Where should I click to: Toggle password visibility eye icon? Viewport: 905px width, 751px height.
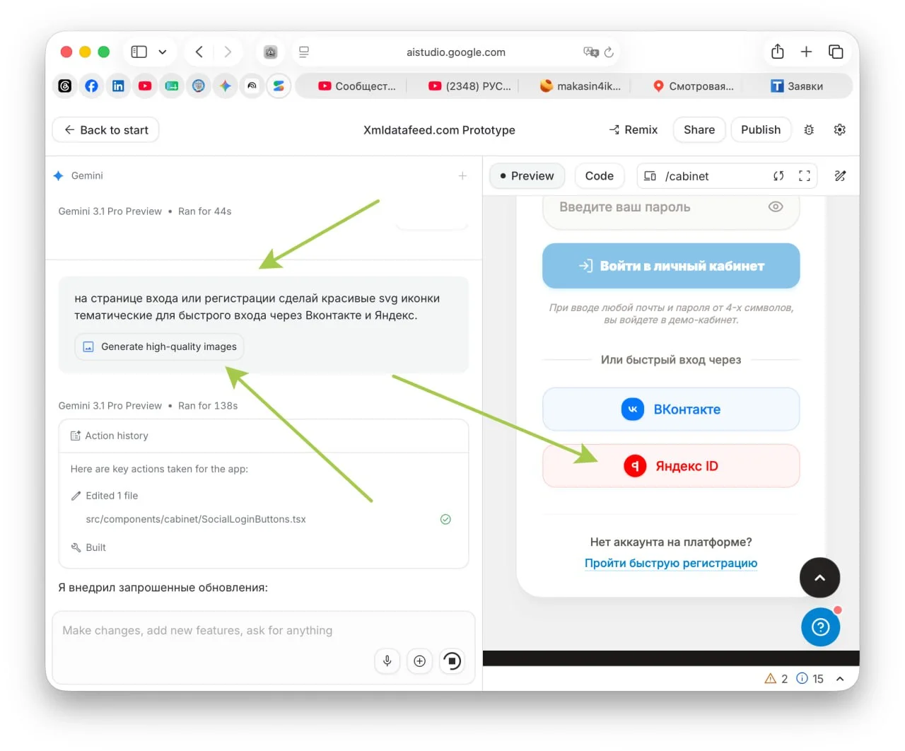tap(776, 207)
